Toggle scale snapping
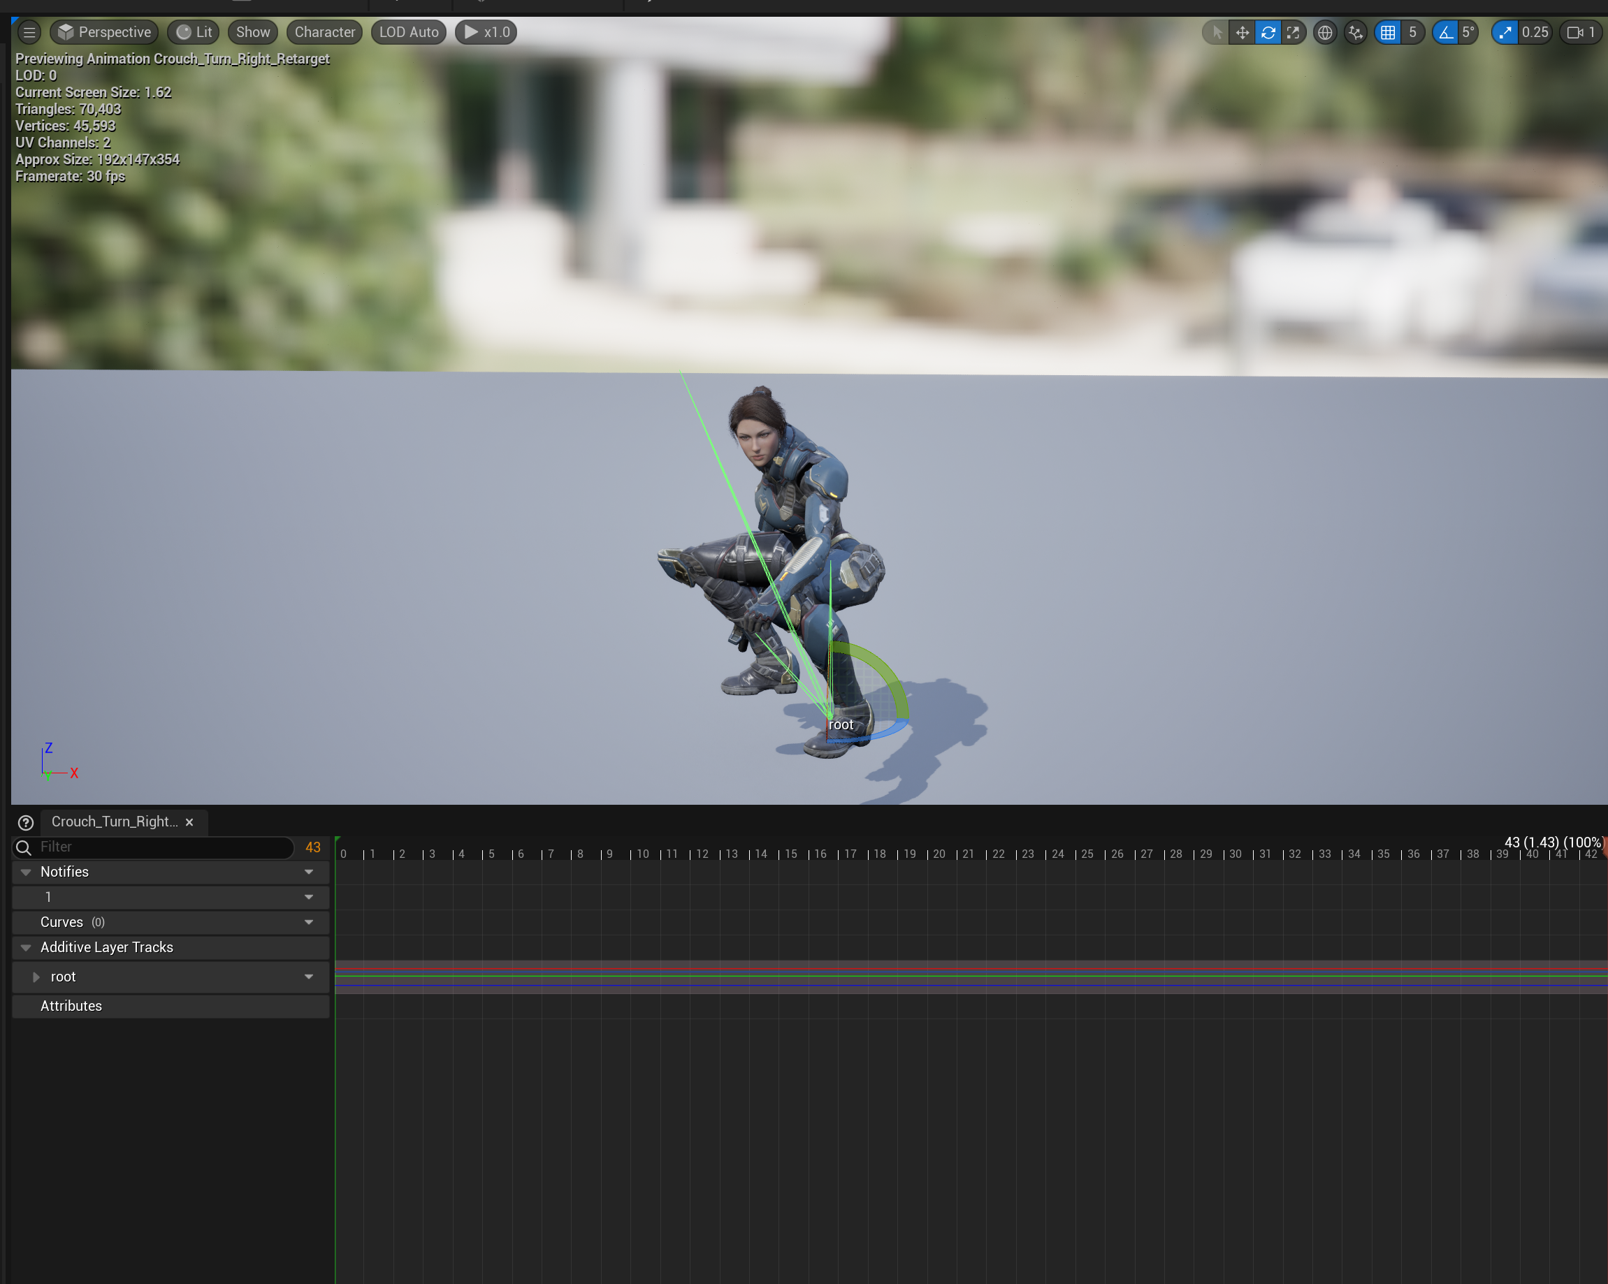Screen dimensions: 1608x1284 coord(1505,32)
